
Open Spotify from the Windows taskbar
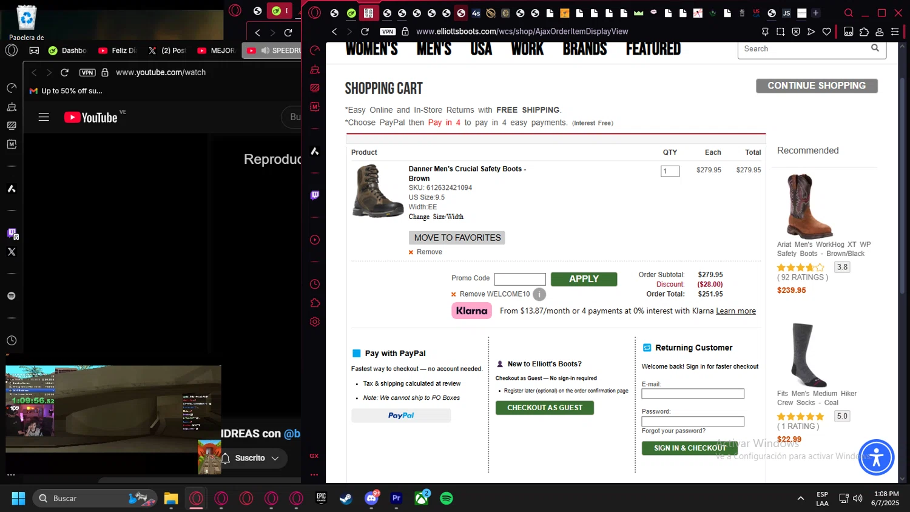447,498
